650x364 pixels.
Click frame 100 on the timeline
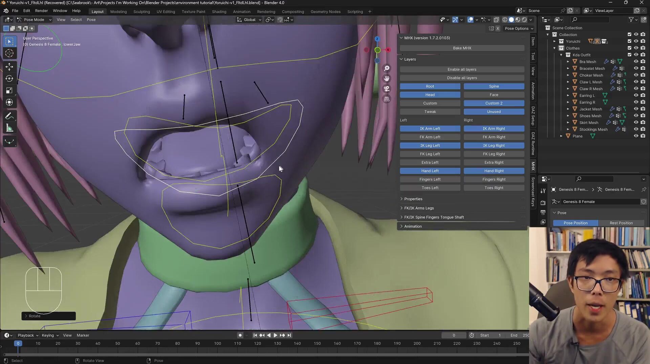pyautogui.click(x=217, y=343)
